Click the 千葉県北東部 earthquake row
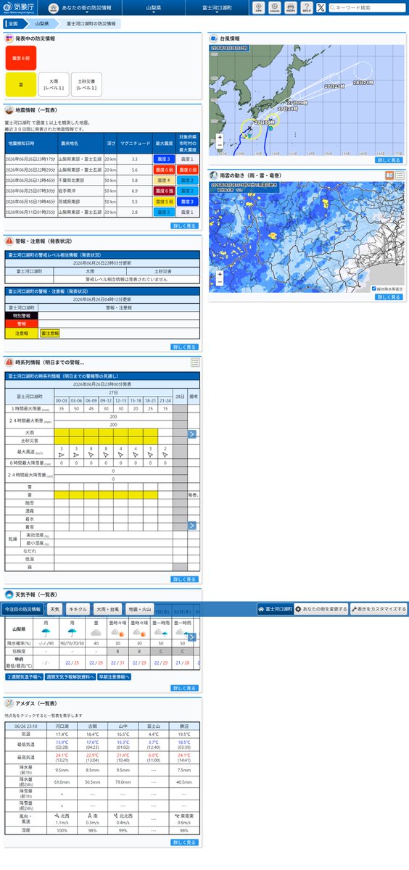Image resolution: width=409 pixels, height=870 pixels. coord(102,179)
